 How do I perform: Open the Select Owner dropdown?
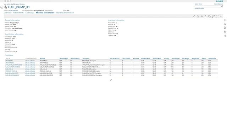tap(198, 4)
